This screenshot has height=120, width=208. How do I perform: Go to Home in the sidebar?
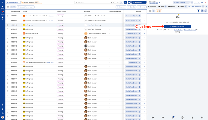pos(2,7)
